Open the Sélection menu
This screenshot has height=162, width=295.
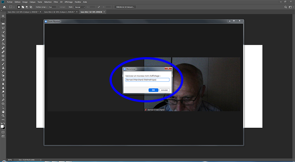(x=48, y=2)
